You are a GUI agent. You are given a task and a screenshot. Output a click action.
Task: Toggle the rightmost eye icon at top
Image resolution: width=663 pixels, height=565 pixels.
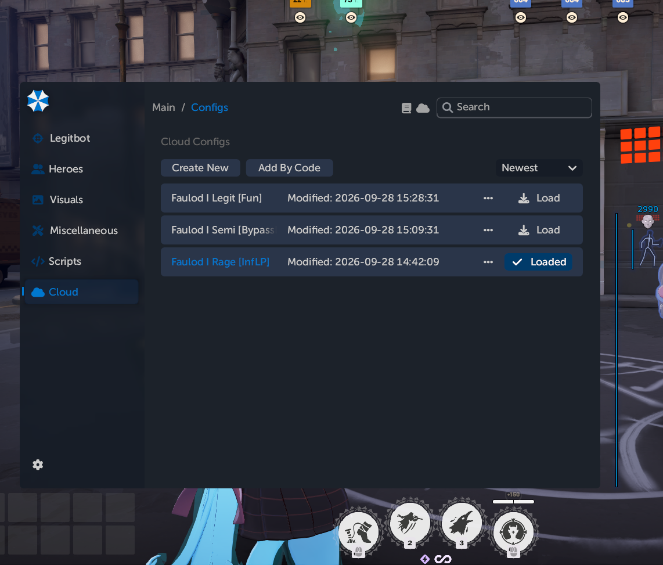coord(623,17)
